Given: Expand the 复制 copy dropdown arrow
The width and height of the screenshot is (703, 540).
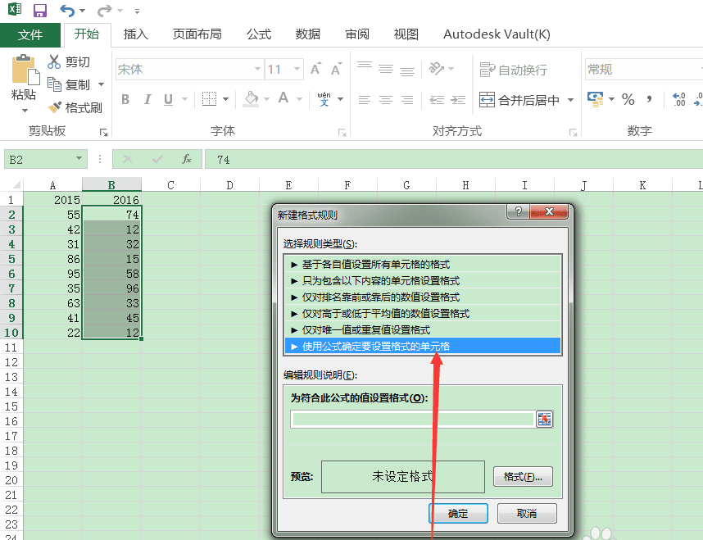Looking at the screenshot, I should (x=101, y=84).
